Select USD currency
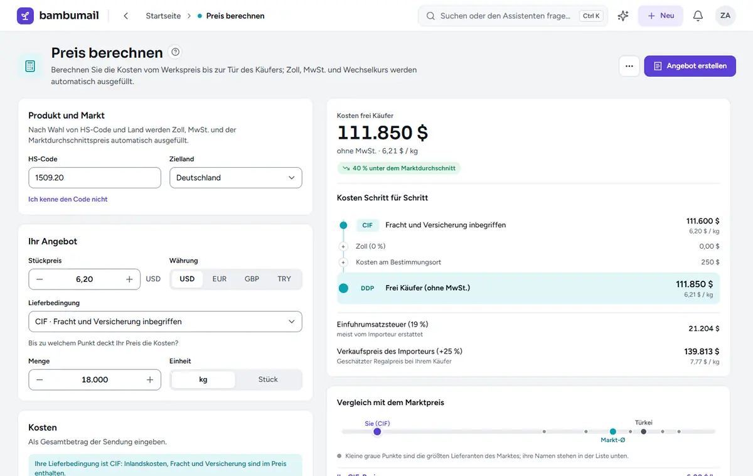This screenshot has width=753, height=476. coord(187,279)
